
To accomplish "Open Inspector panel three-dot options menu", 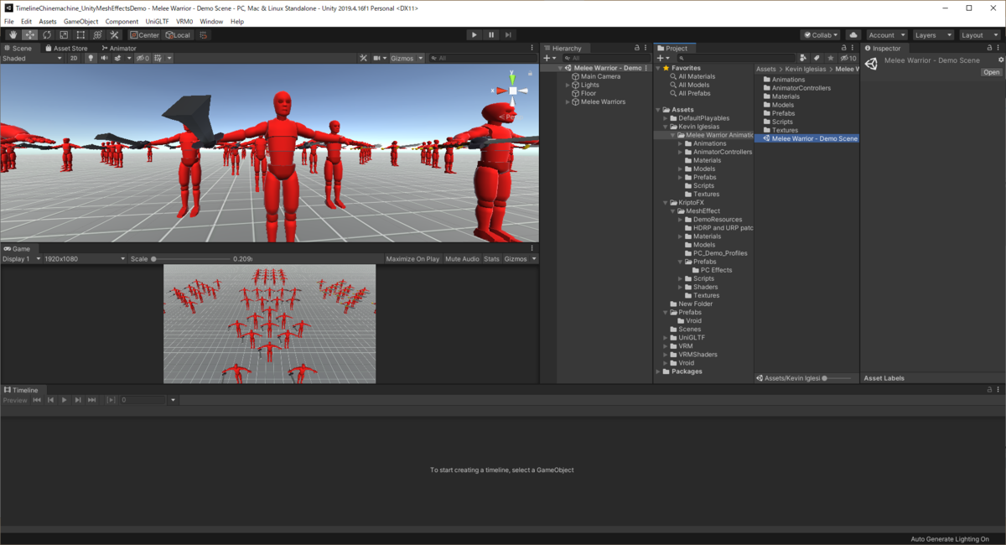I will [x=999, y=48].
